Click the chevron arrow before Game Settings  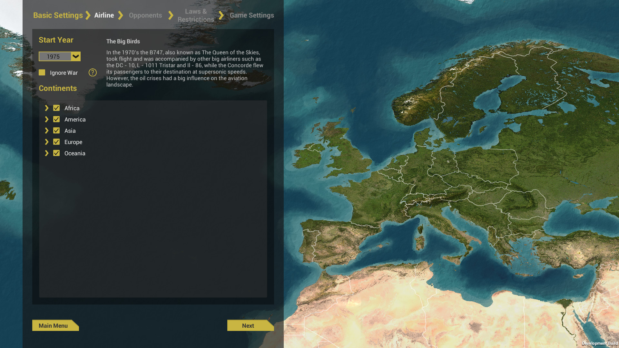tap(221, 15)
